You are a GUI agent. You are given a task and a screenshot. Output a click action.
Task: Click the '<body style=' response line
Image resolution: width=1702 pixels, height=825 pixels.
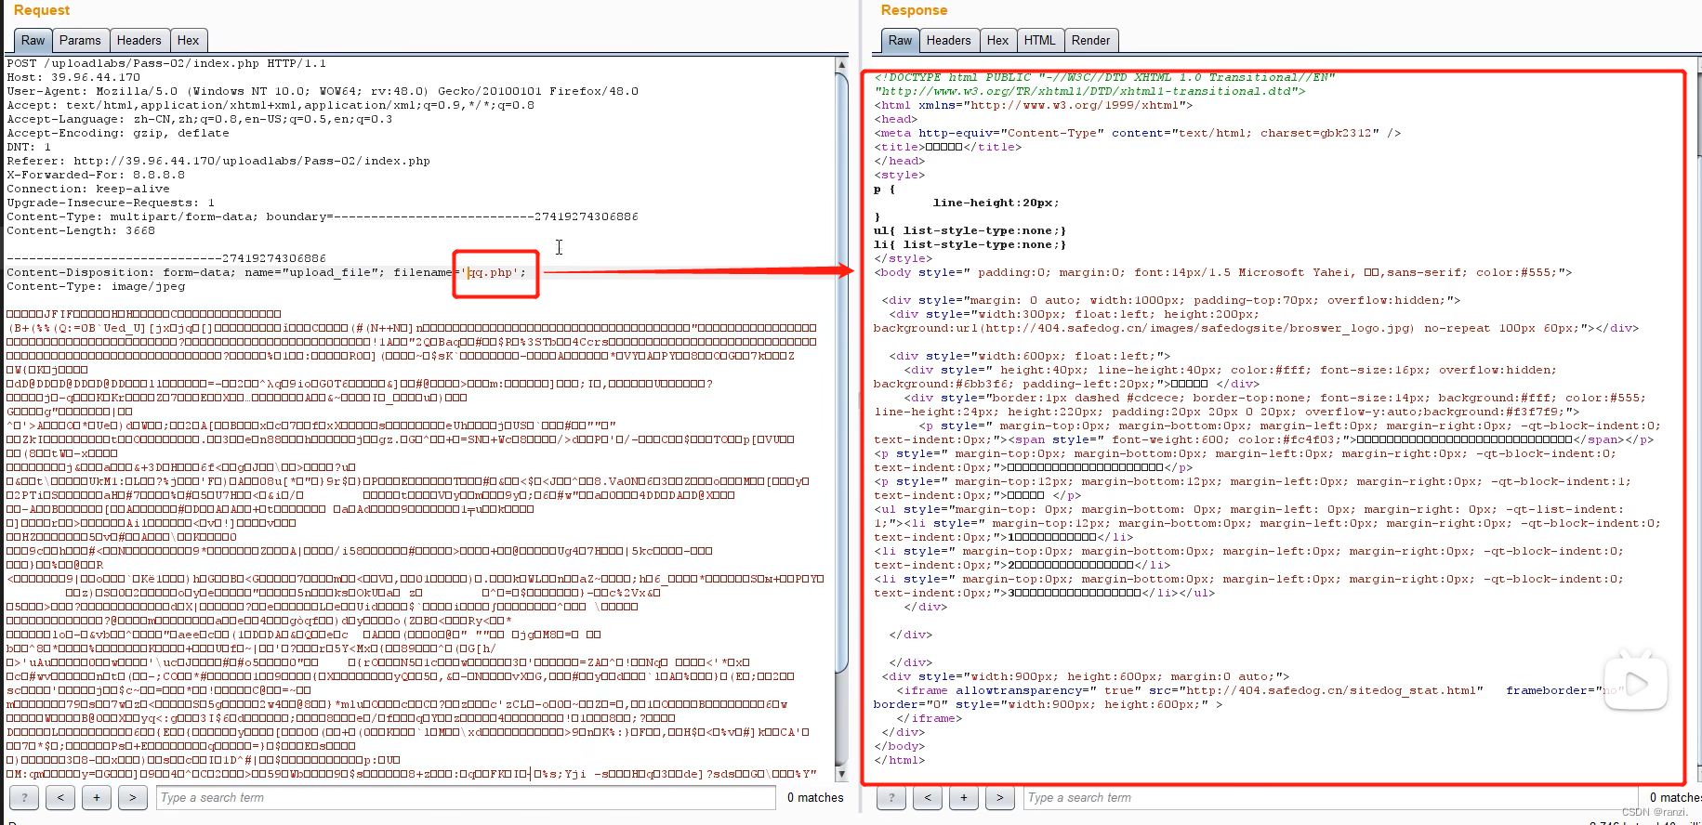pyautogui.click(x=1223, y=272)
